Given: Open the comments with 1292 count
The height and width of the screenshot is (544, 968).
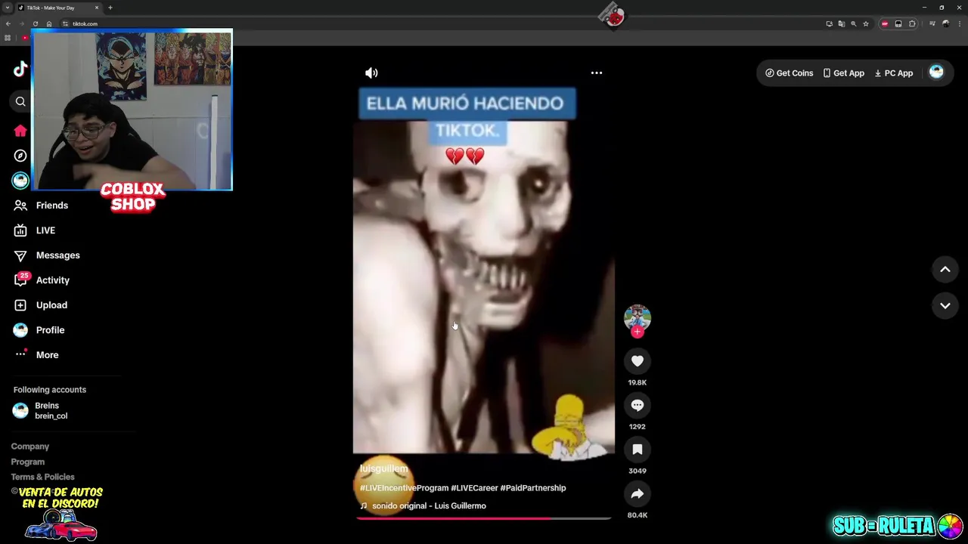Looking at the screenshot, I should point(638,406).
